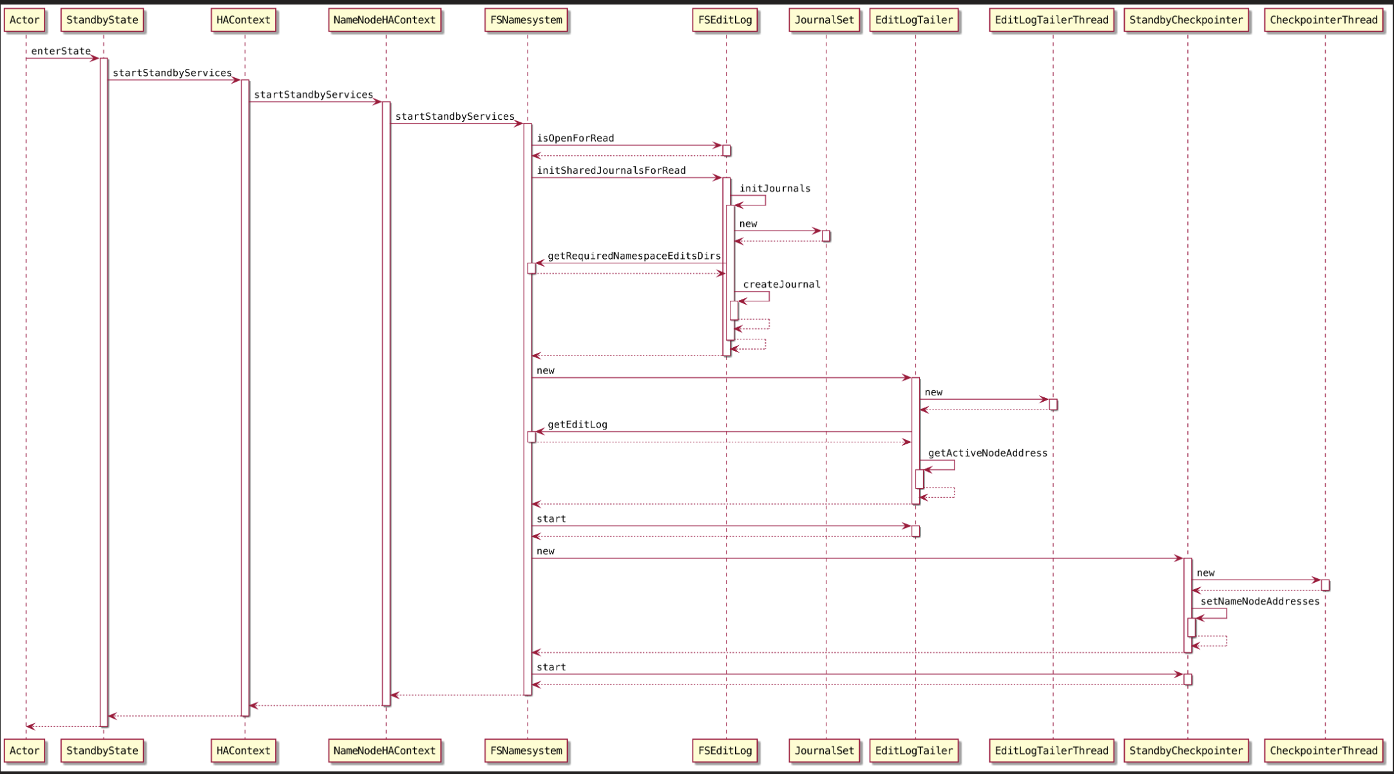Select the StandbyState box in the bottom row
This screenshot has height=774, width=1394.
click(x=102, y=750)
